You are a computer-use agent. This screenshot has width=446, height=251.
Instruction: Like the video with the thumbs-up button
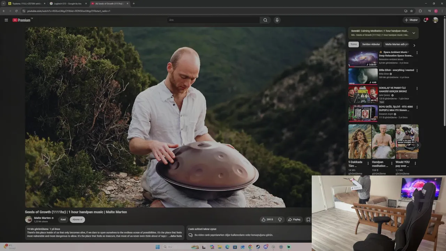click(267, 220)
